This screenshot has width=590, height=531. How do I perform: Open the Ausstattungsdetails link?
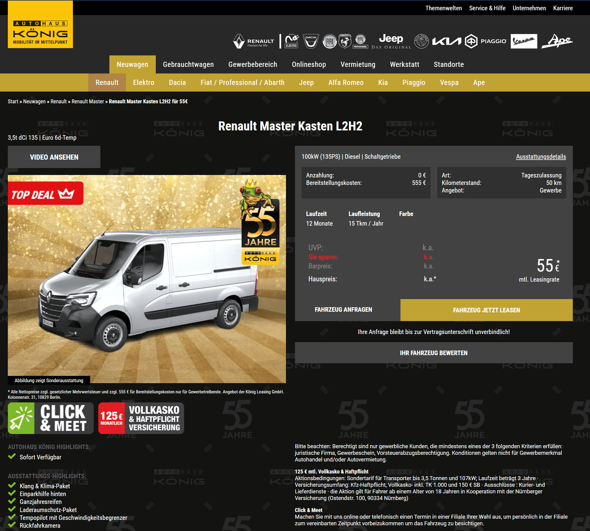pos(541,157)
